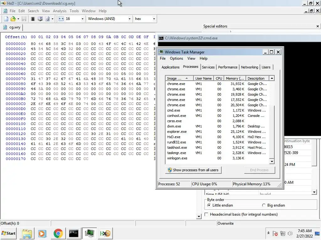321x240 pixels.
Task: Sort processes by Image Name column header
Action: coord(179,78)
